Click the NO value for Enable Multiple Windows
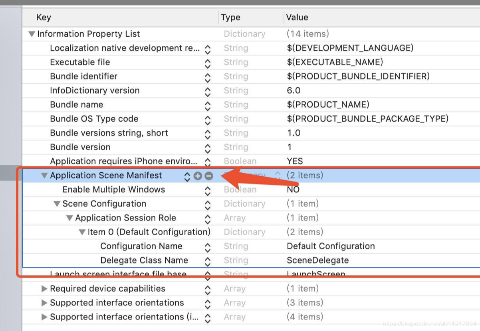 (293, 189)
